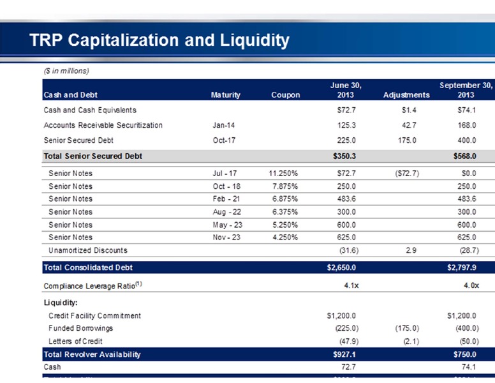Select the 'Compliance Leverage Ratio' label
The height and width of the screenshot is (383, 495).
pos(93,285)
